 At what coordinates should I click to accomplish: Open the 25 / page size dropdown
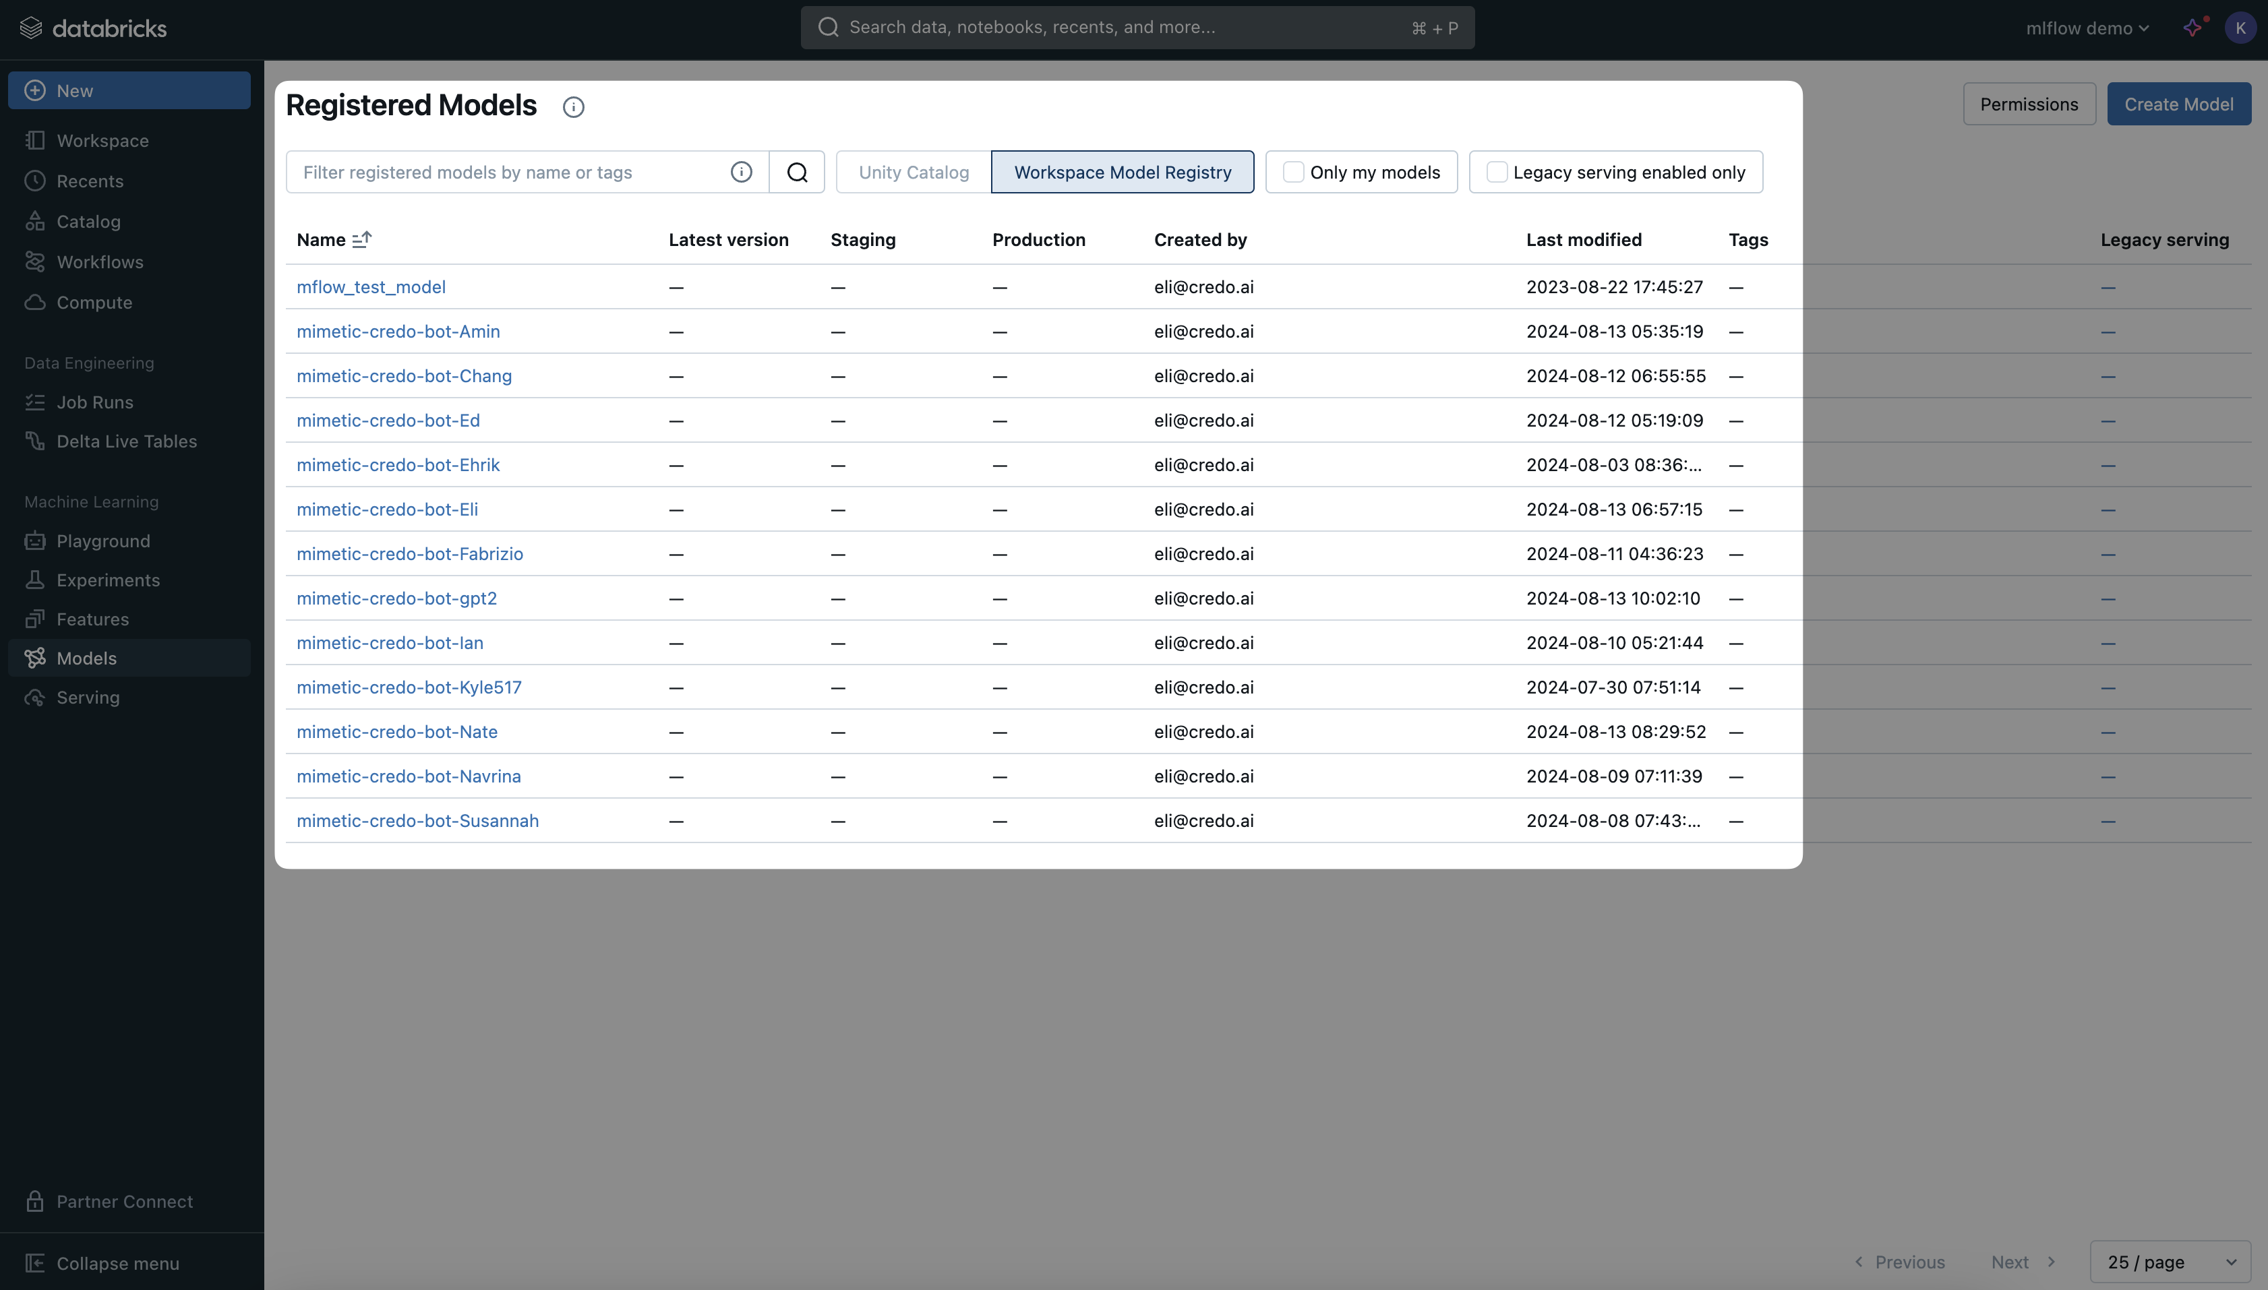point(2170,1262)
